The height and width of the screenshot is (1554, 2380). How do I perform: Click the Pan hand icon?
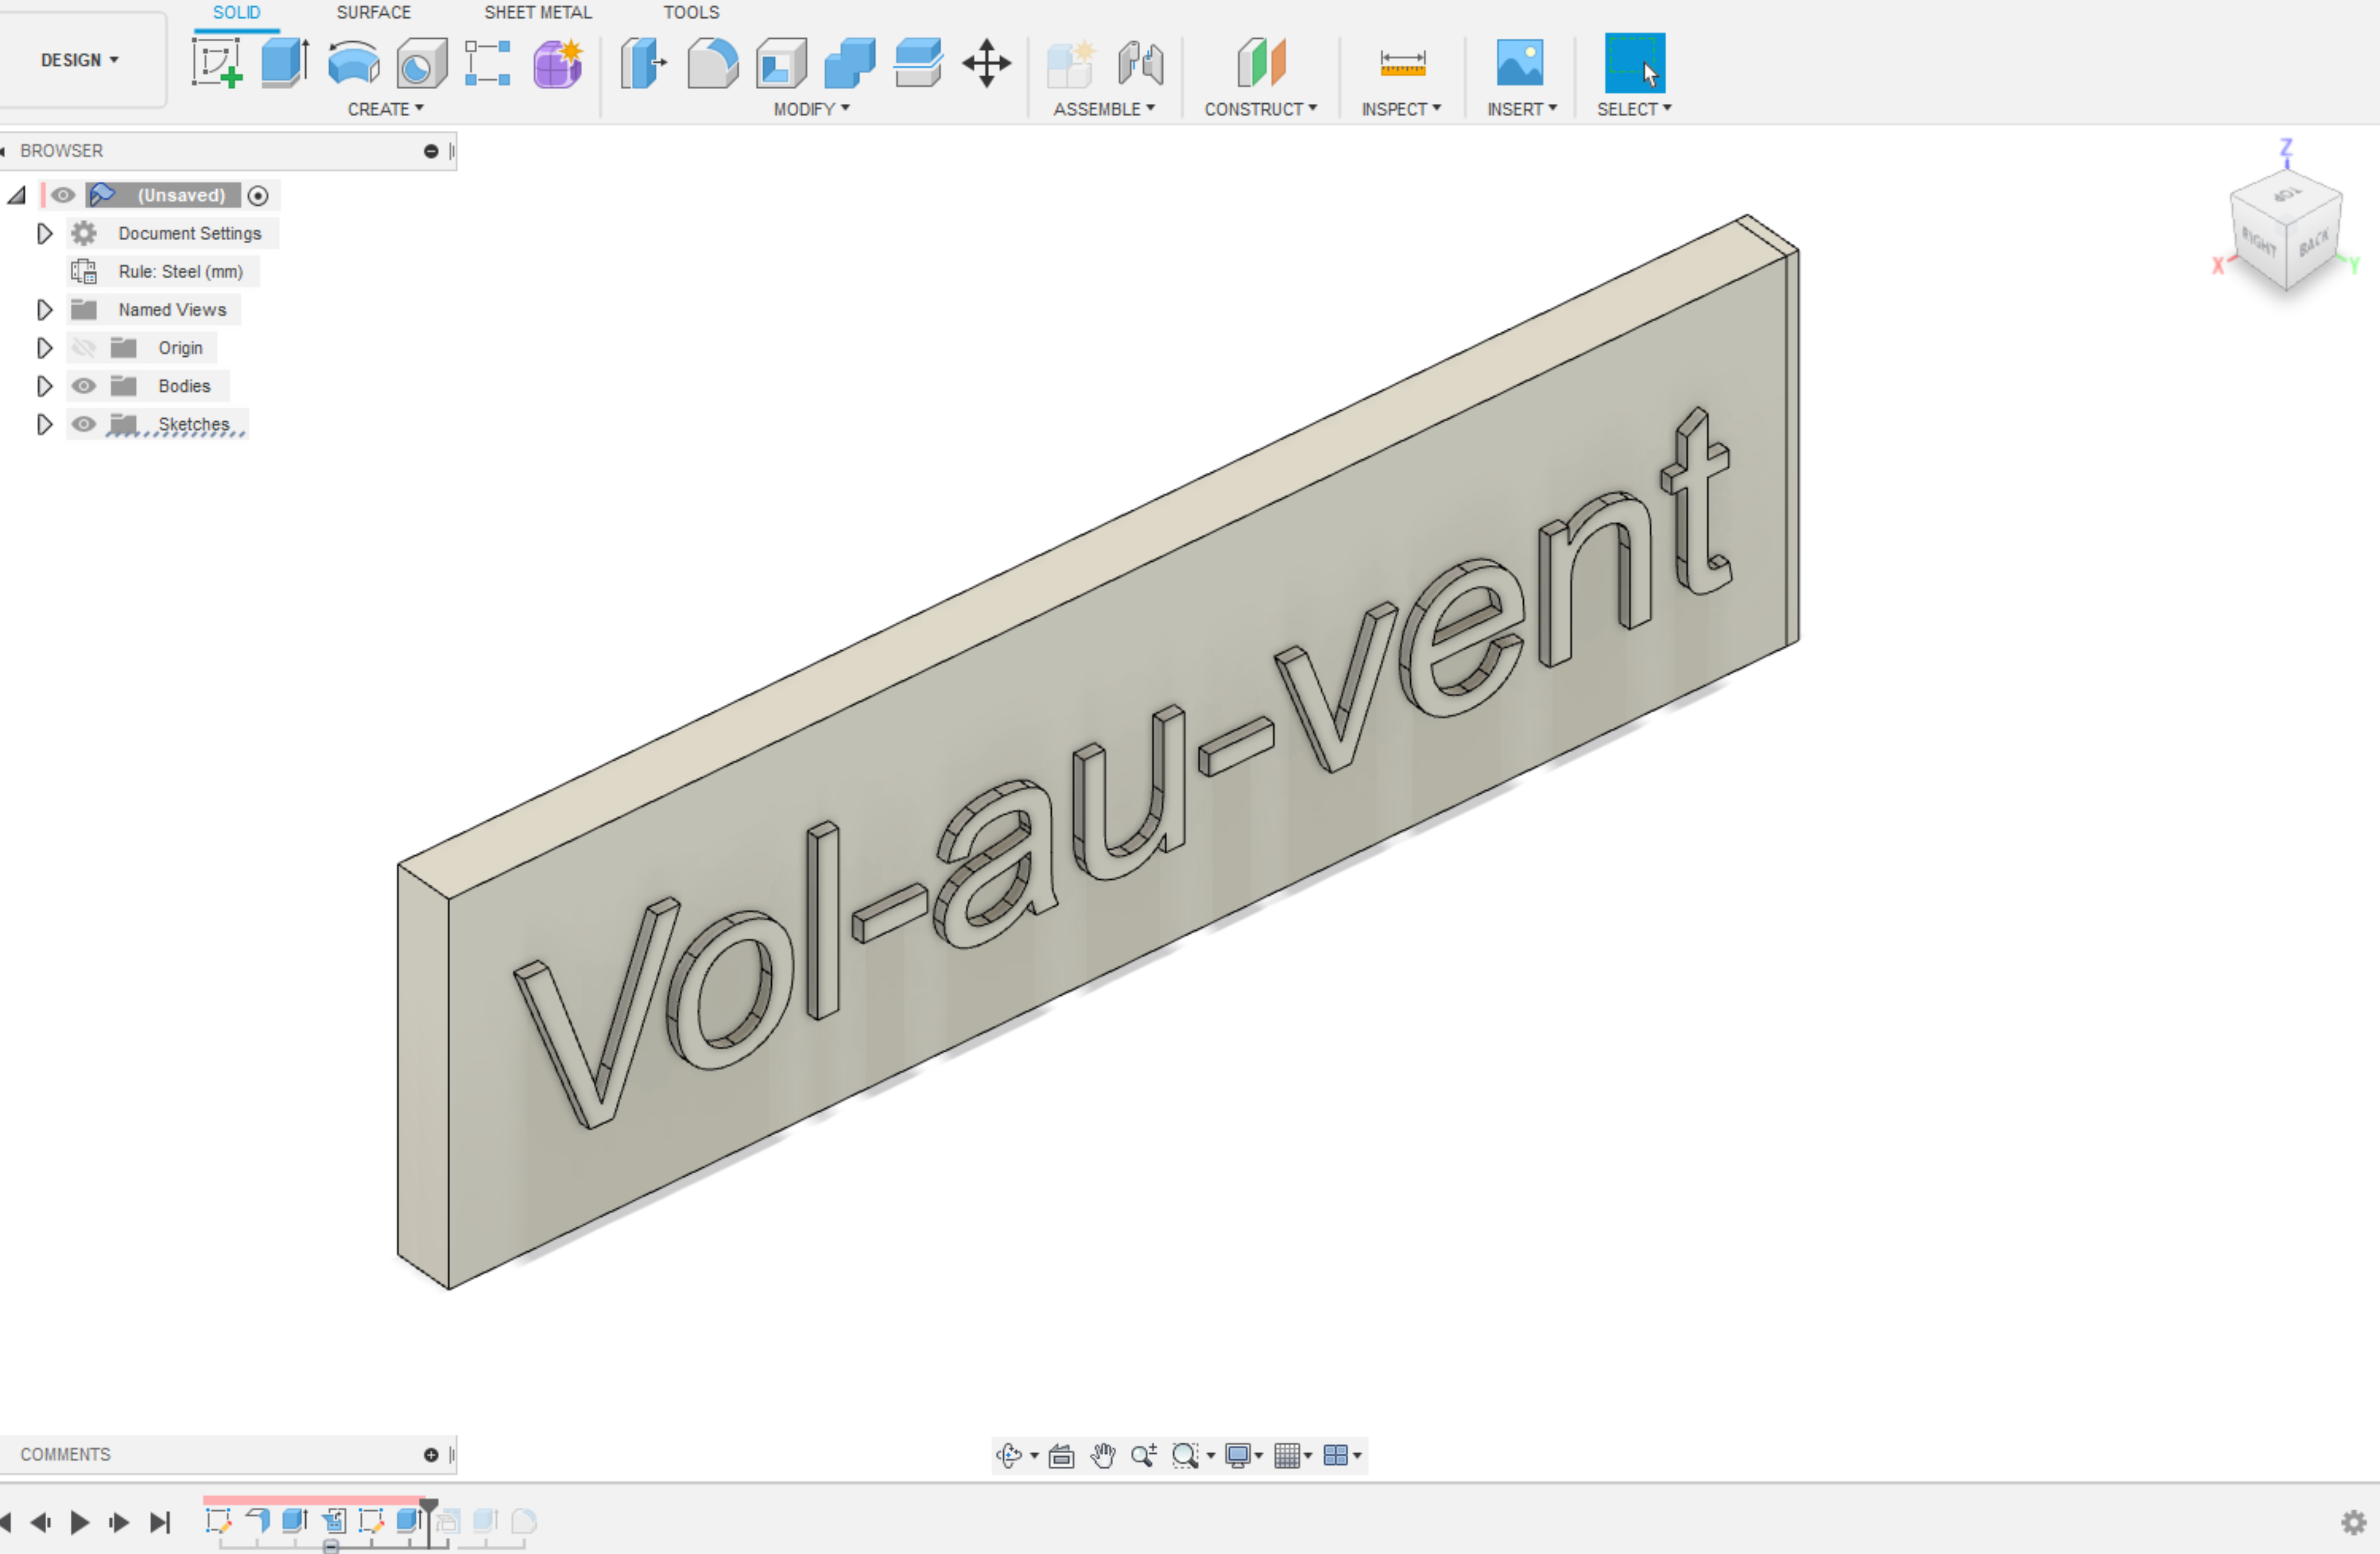coord(1103,1455)
